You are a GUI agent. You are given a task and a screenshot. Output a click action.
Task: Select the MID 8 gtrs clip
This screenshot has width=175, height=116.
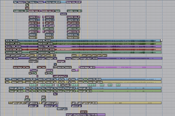(x=62, y=109)
